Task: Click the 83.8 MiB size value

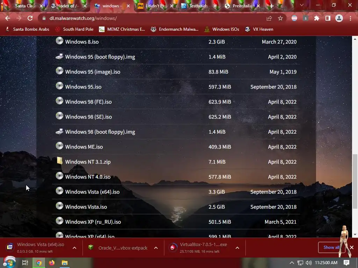Action: 218,72
